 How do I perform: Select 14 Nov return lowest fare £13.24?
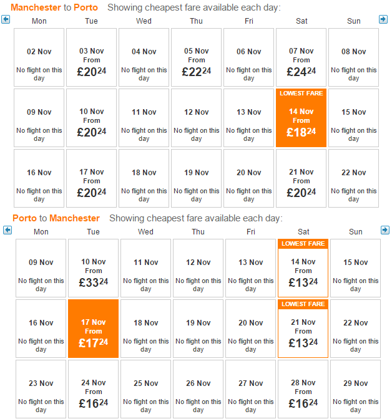pyautogui.click(x=303, y=268)
